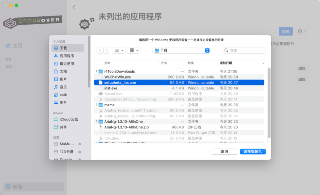The image size is (320, 195).
Task: Select inst.exe file
Action: pos(179,88)
